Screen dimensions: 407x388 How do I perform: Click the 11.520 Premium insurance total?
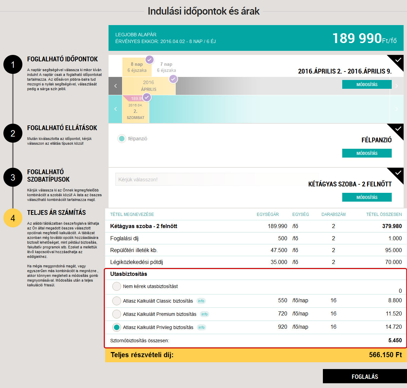click(394, 313)
